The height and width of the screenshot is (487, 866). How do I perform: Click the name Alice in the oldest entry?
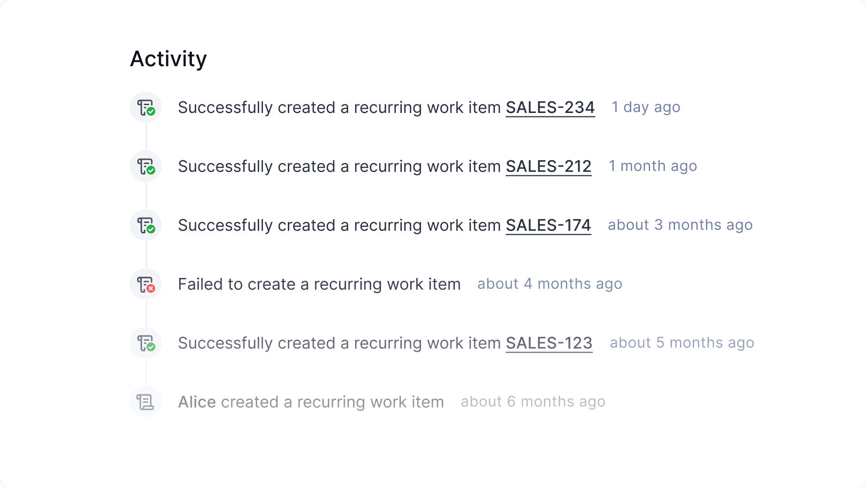197,401
